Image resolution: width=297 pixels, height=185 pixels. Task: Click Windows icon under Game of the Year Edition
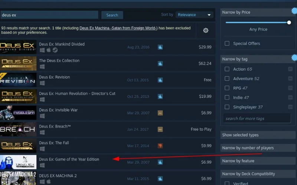pos(42,165)
